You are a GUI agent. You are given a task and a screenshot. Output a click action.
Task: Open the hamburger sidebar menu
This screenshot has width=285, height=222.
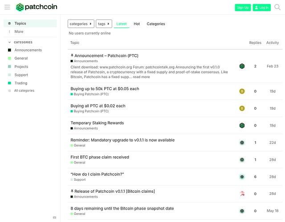click(x=7, y=7)
